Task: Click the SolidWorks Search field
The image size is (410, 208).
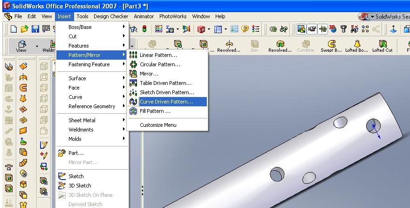Action: (x=392, y=17)
